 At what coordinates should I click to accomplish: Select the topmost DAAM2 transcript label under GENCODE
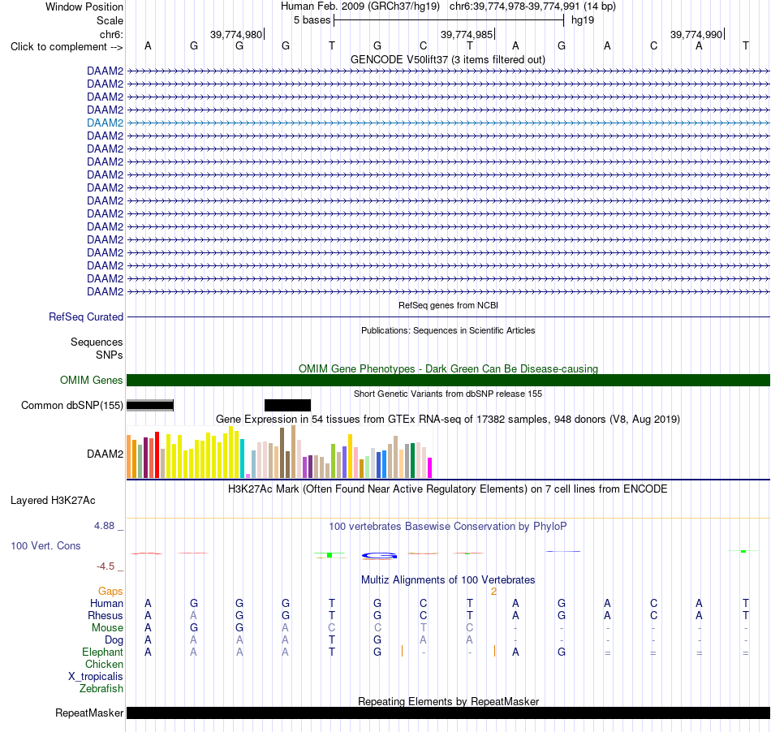click(x=105, y=71)
